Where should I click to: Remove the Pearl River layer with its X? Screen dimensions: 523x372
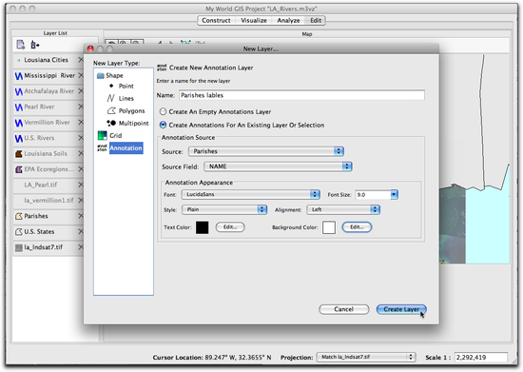click(81, 107)
